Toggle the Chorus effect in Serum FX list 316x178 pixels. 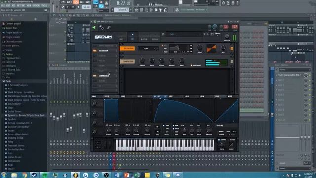pyautogui.click(x=95, y=66)
